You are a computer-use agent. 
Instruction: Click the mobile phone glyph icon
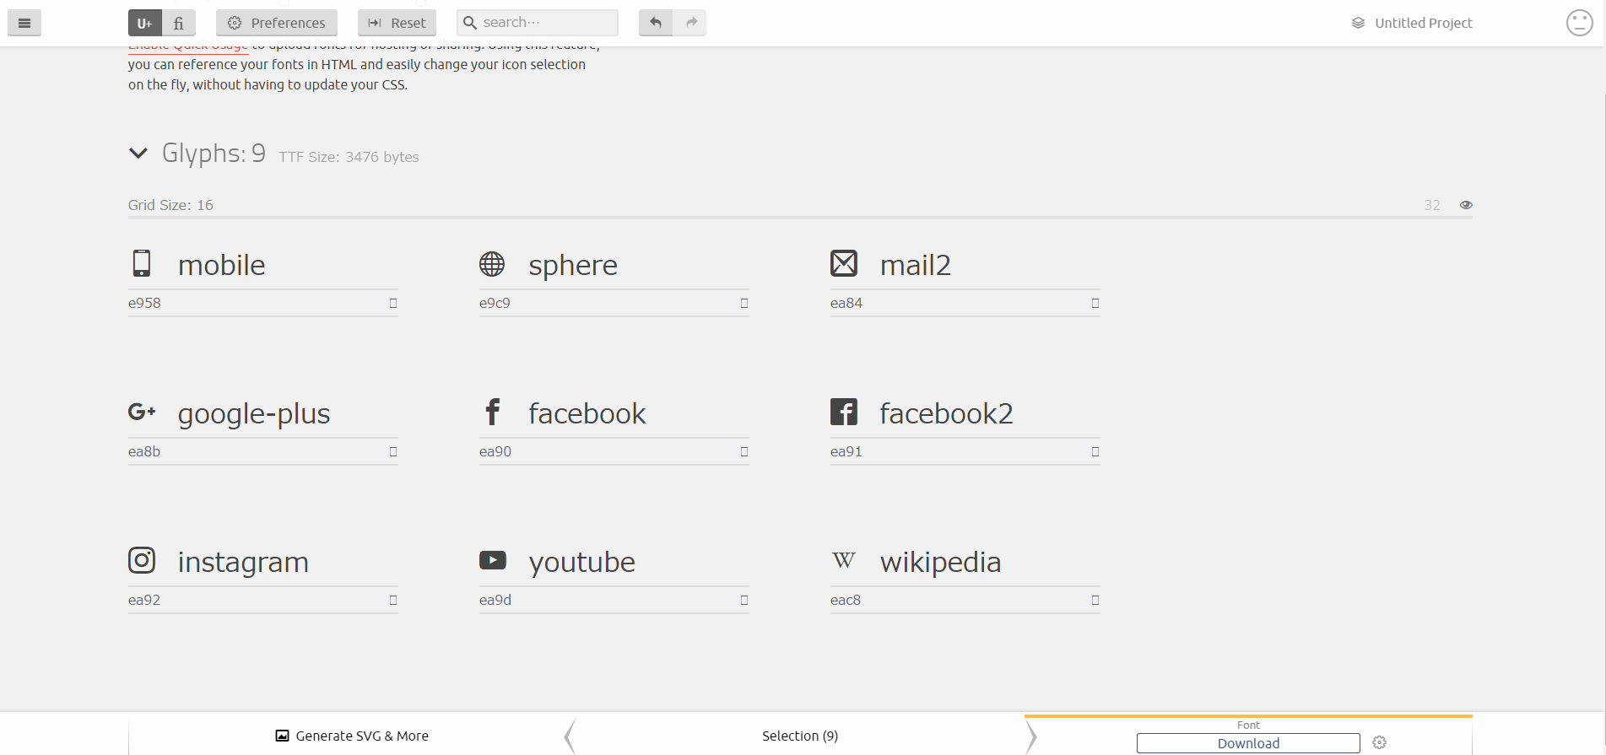click(x=142, y=263)
